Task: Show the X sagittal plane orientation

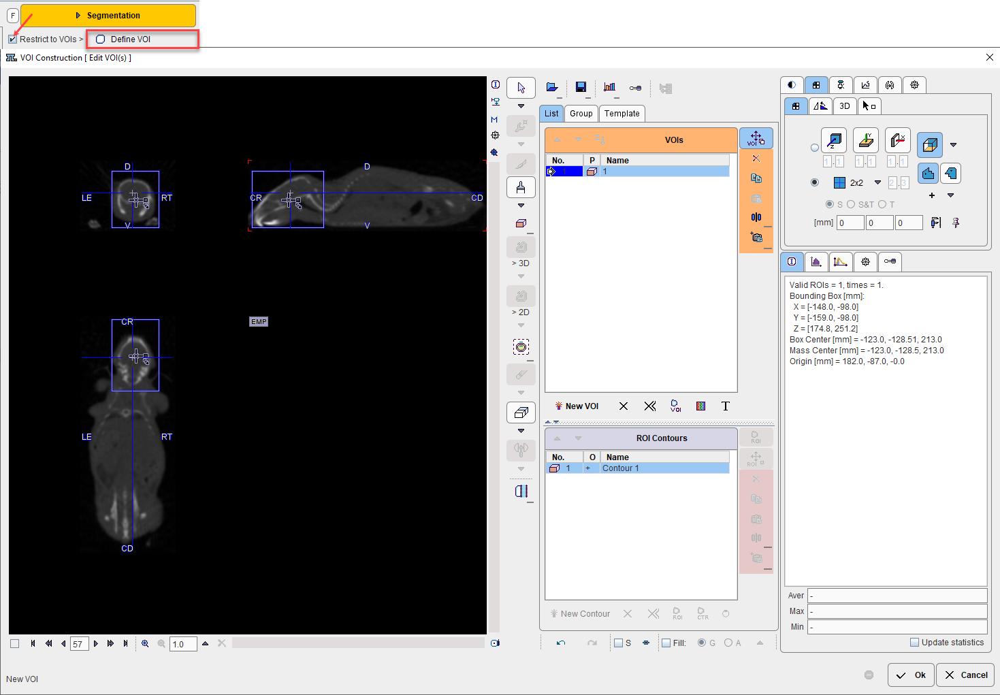Action: 898,140
